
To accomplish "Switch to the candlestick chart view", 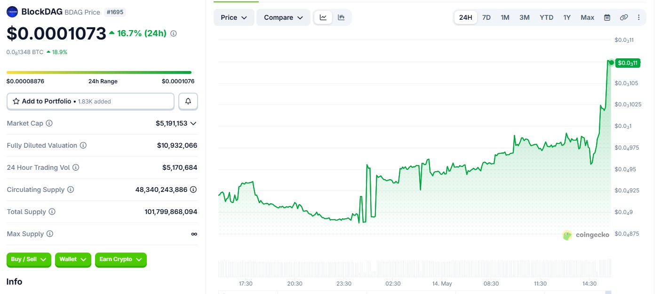I will tap(341, 17).
